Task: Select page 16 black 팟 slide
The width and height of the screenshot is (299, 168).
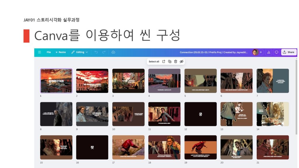Action: [92, 147]
